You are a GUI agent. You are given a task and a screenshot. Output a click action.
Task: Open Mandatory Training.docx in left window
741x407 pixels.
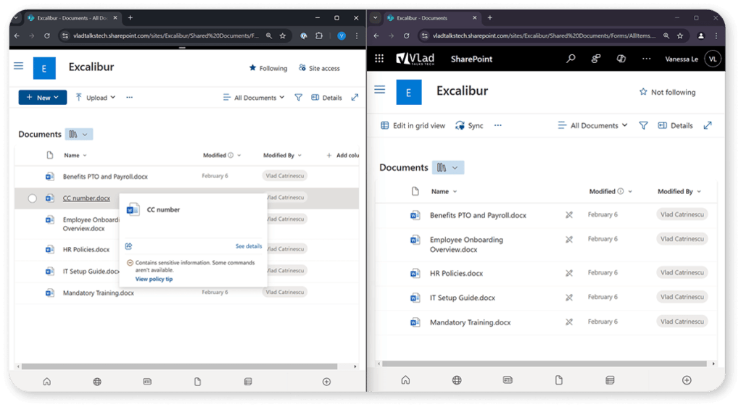[99, 293]
